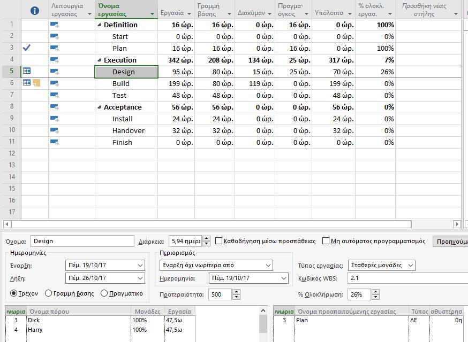This screenshot has width=468, height=342.
Task: Decrease the Προτεραιότητα spinner value
Action: click(236, 297)
